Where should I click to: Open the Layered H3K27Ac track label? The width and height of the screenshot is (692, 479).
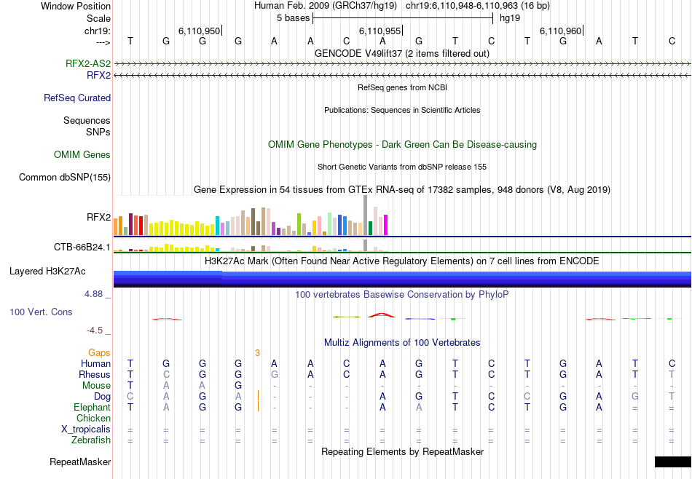pos(47,272)
